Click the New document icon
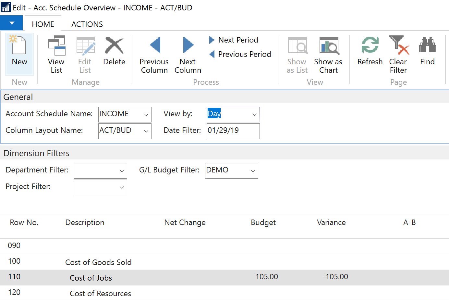This screenshot has width=449, height=303. click(x=19, y=45)
